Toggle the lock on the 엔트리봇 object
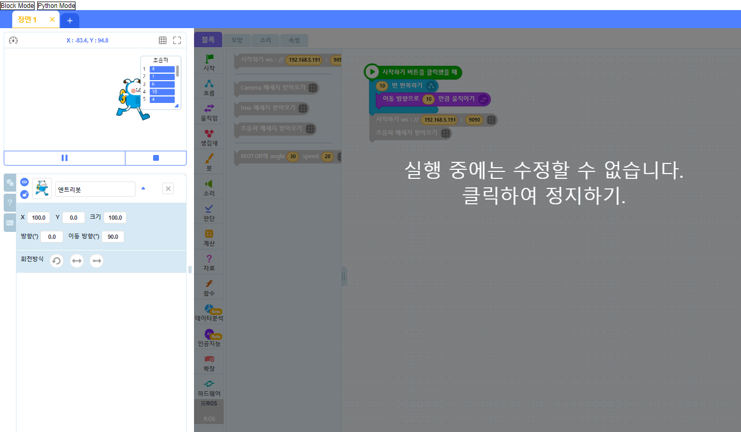Screen dimensions: 741x432 click(24, 194)
